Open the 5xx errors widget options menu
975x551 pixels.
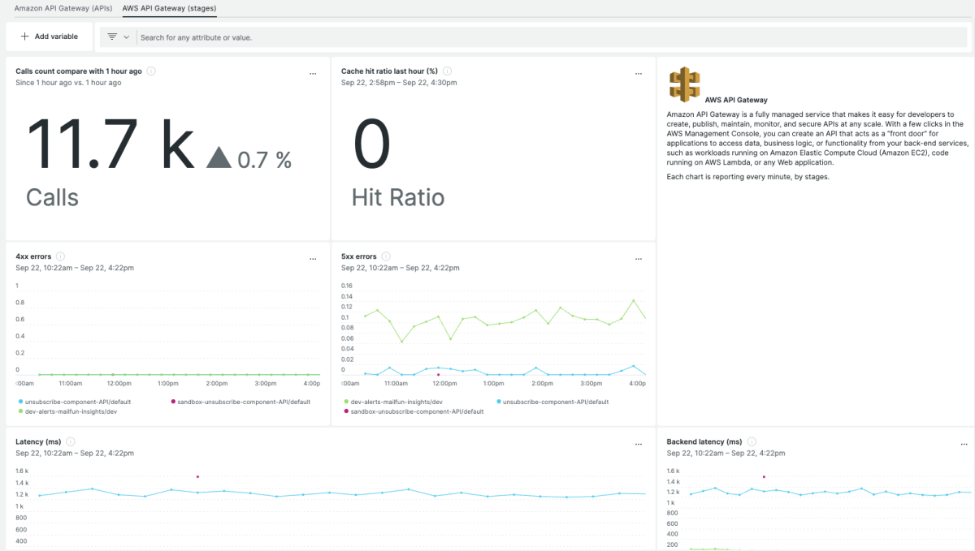click(639, 259)
